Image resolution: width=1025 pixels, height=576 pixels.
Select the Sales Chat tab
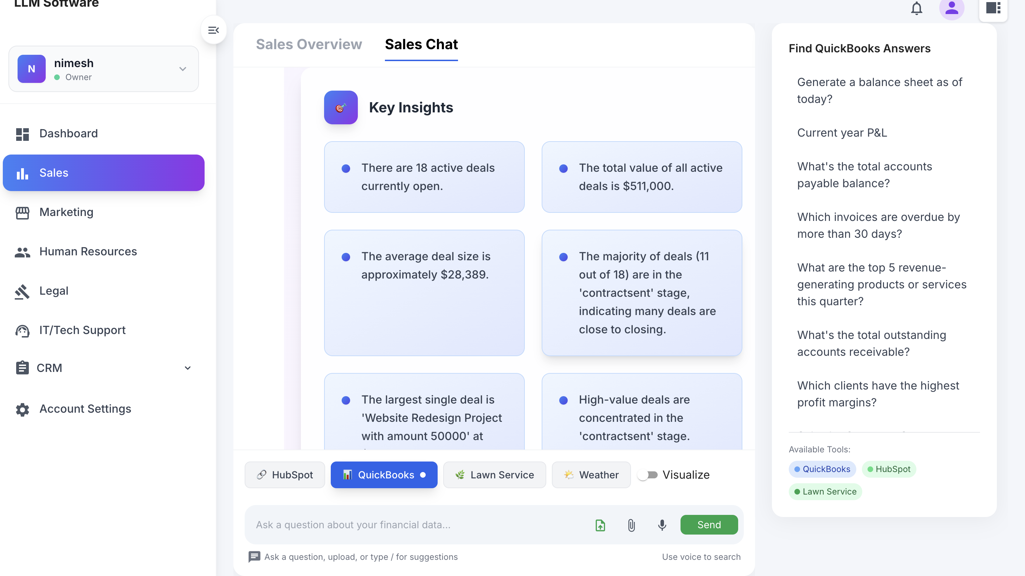421,45
